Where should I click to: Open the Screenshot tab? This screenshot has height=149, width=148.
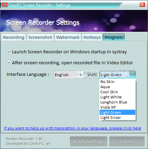pos(40,37)
